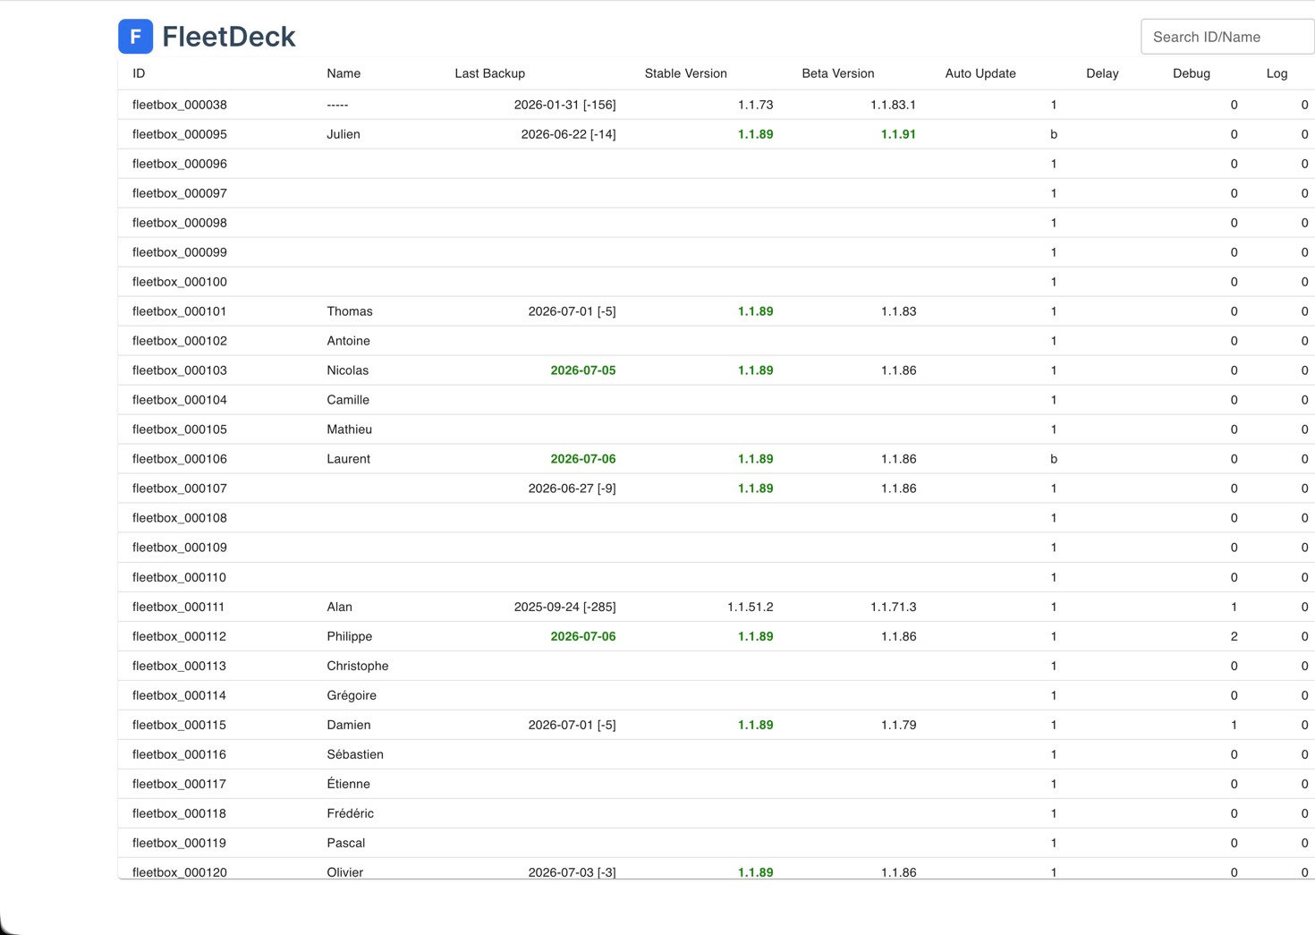The width and height of the screenshot is (1315, 935).
Task: Click the Beta Version column header
Action: [x=838, y=73]
